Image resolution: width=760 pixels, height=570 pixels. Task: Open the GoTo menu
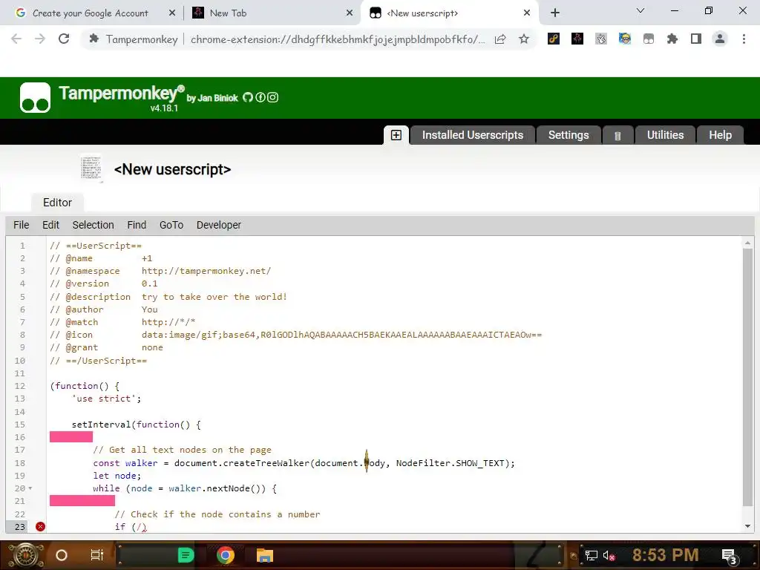171,225
